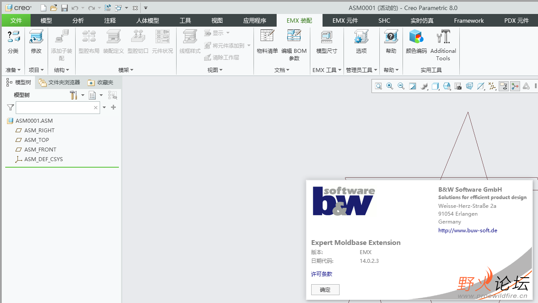Open display style sphere icon
Image resolution: width=538 pixels, height=303 pixels.
tap(424, 86)
